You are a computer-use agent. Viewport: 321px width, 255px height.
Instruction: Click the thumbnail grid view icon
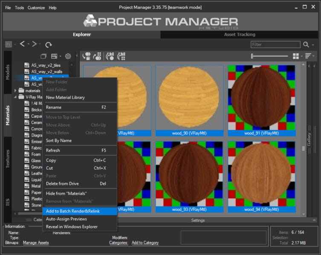(x=295, y=56)
